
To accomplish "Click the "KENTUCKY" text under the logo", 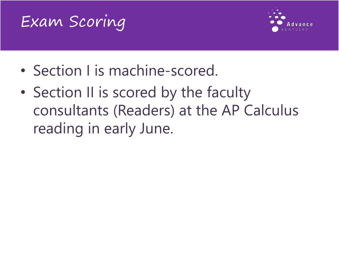I will pos(294,29).
